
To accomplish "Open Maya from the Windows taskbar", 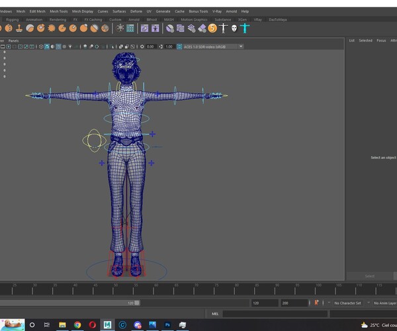I will [107, 324].
